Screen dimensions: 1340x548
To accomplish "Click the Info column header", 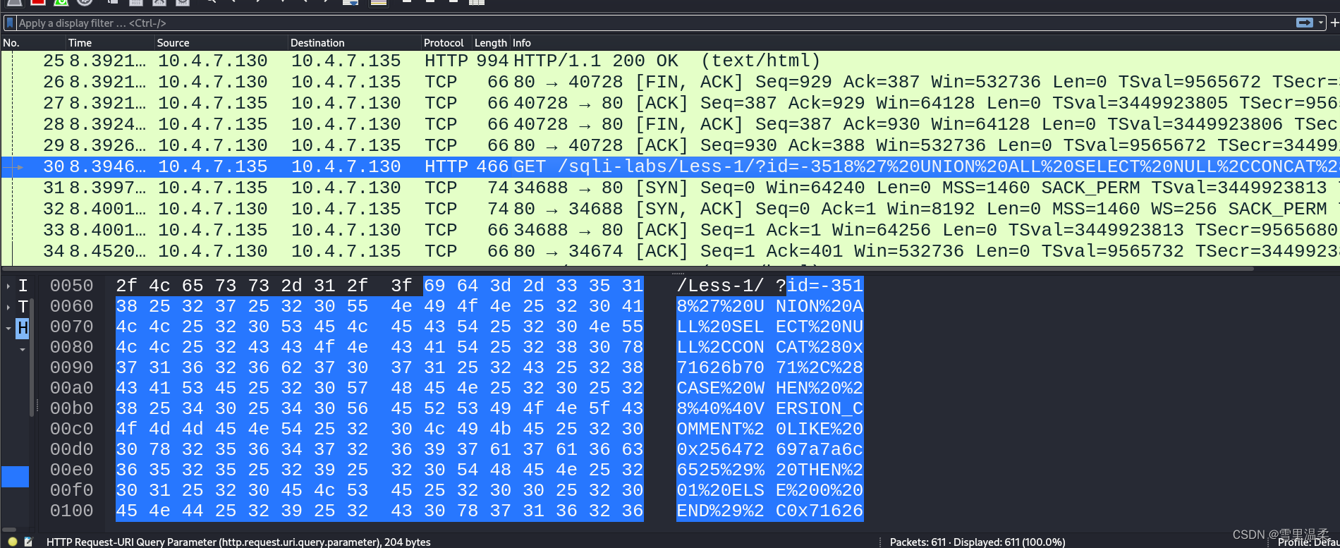I will point(924,43).
